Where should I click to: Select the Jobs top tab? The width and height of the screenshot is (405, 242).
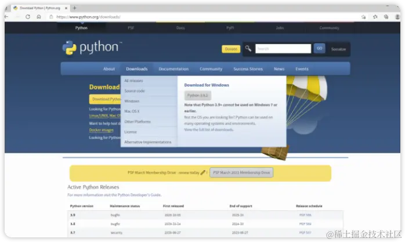tap(280, 28)
